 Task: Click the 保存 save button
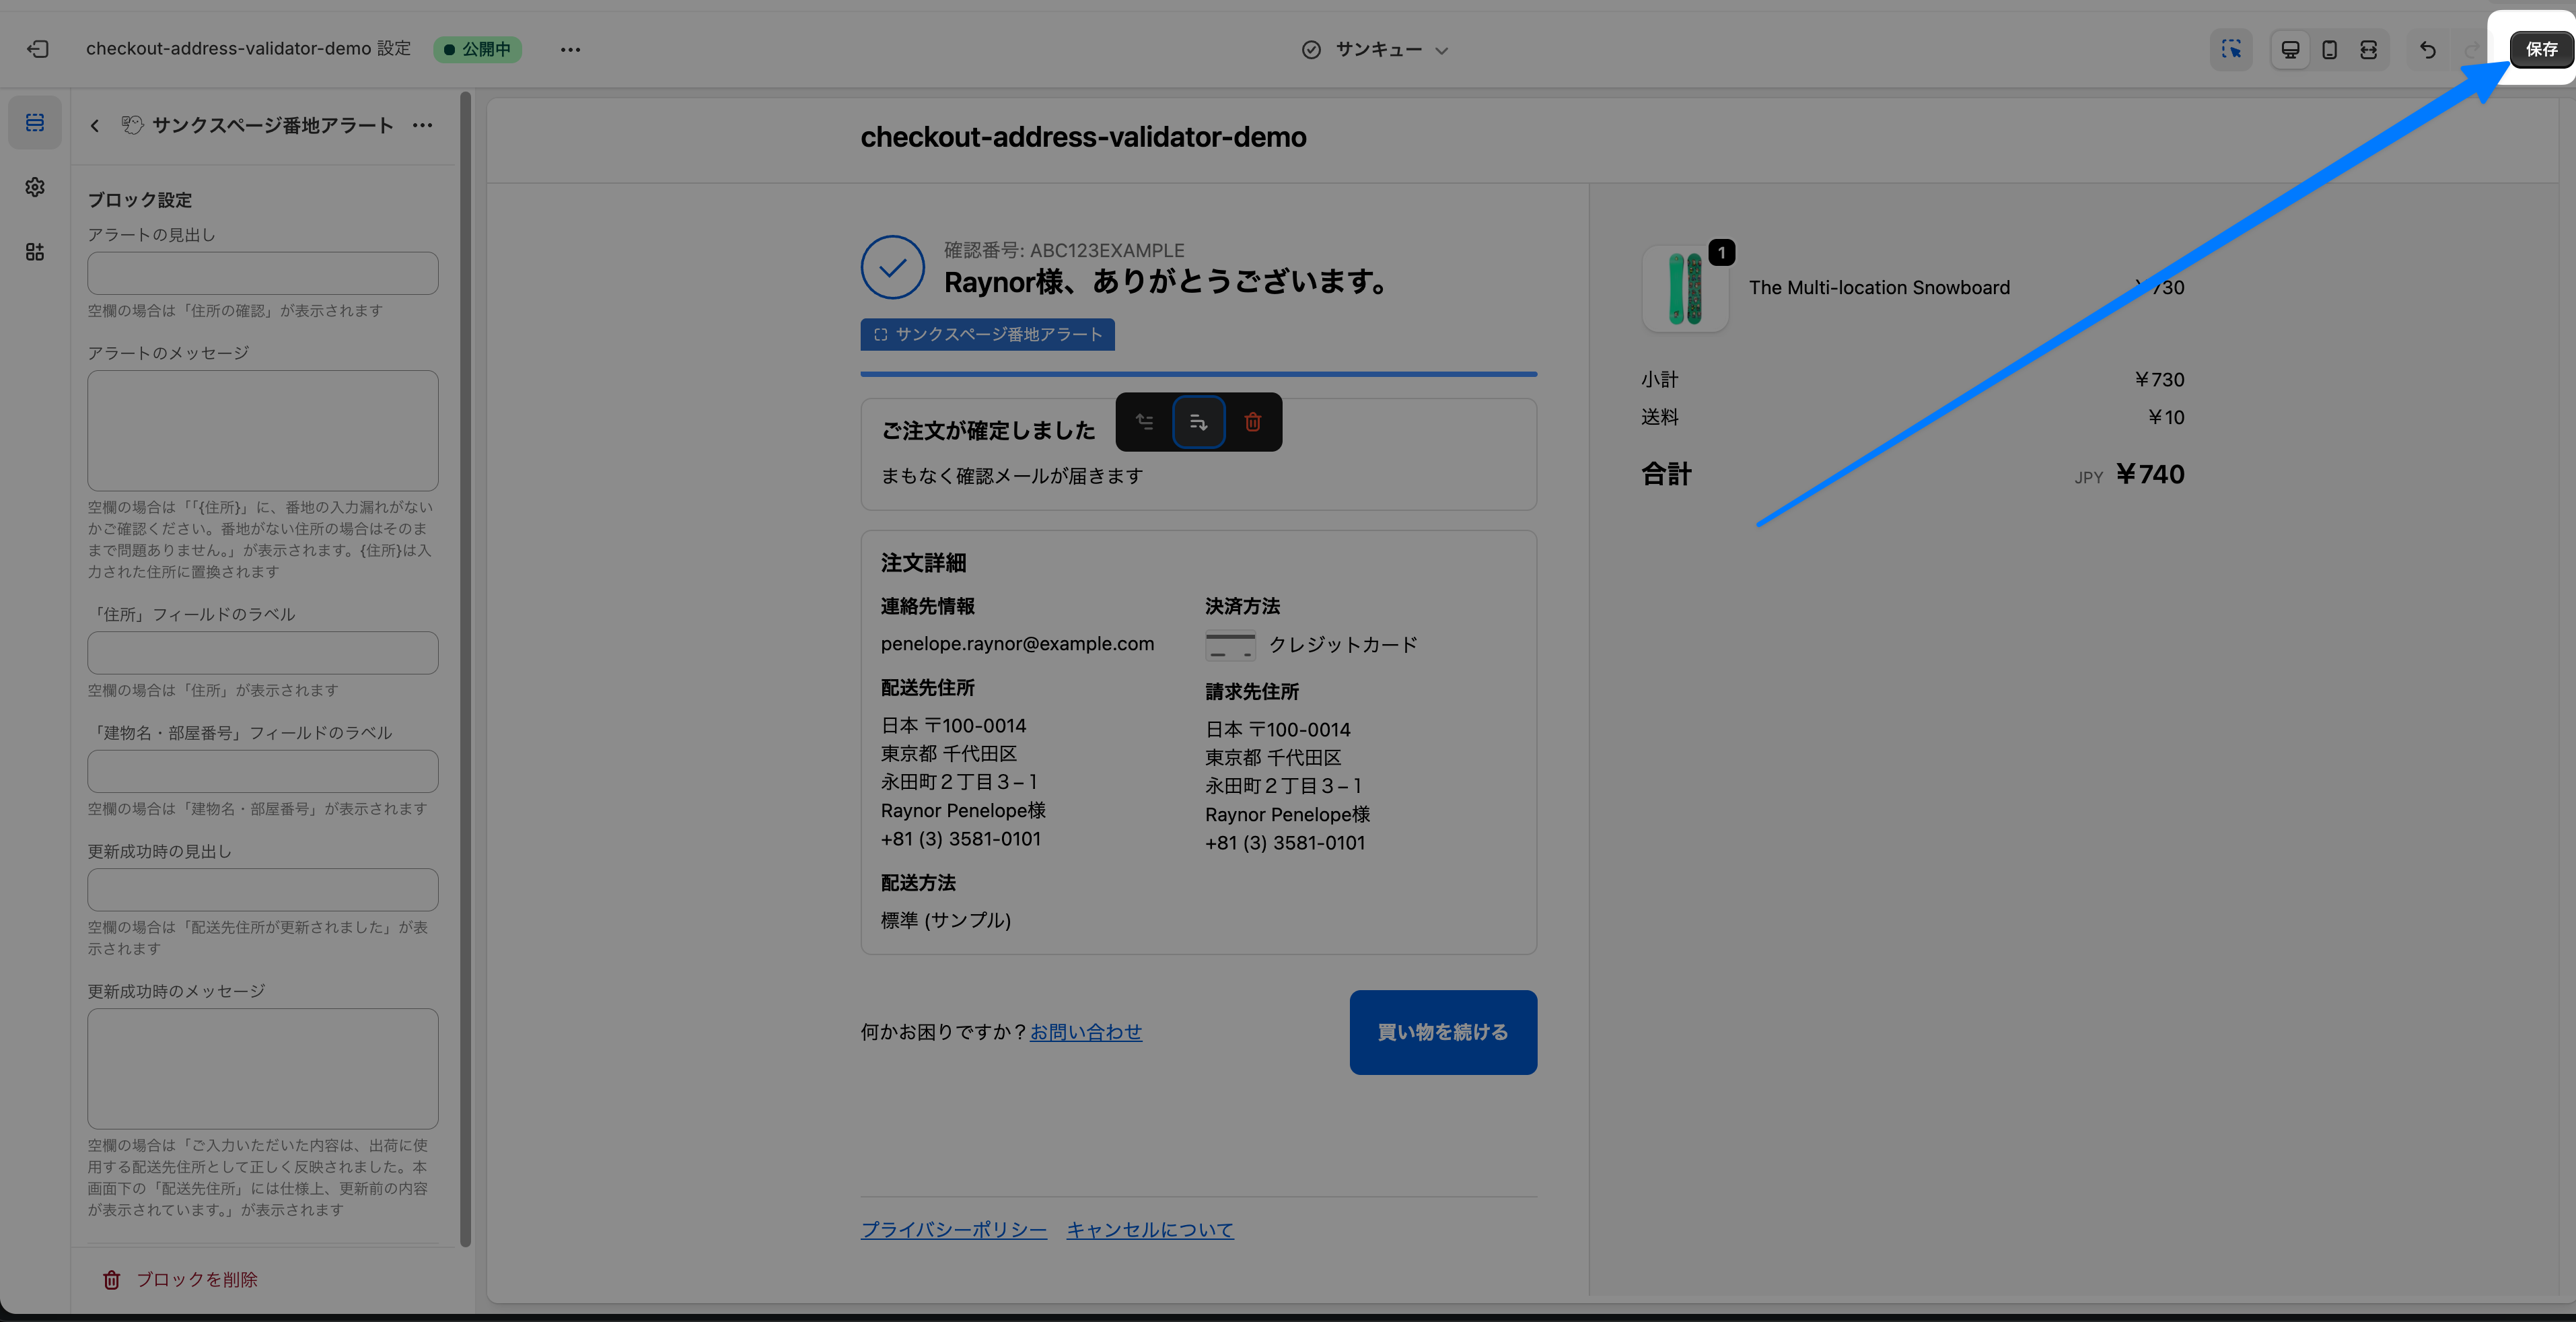(2541, 49)
